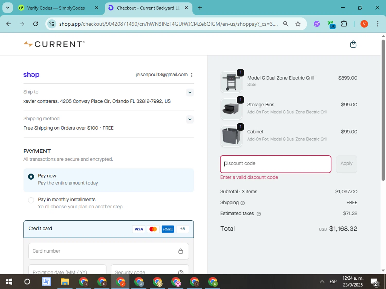This screenshot has width=386, height=289.
Task: Reload the checkout page
Action: coord(36,24)
